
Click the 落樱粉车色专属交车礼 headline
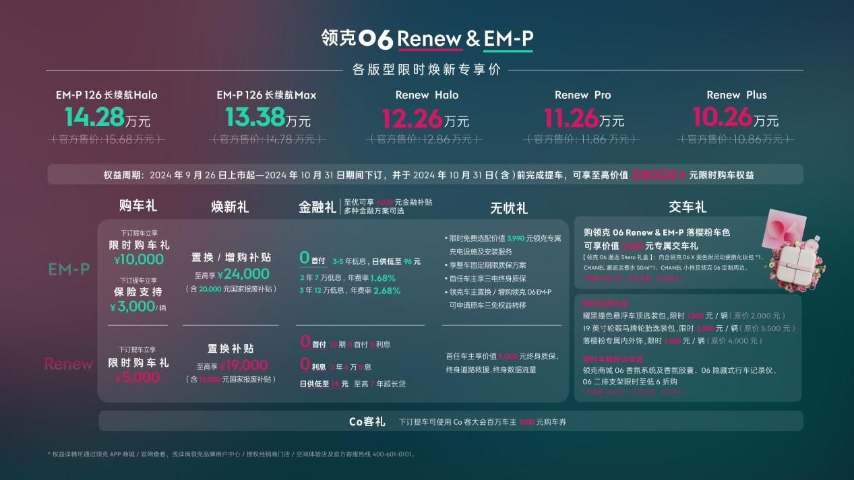pos(657,239)
